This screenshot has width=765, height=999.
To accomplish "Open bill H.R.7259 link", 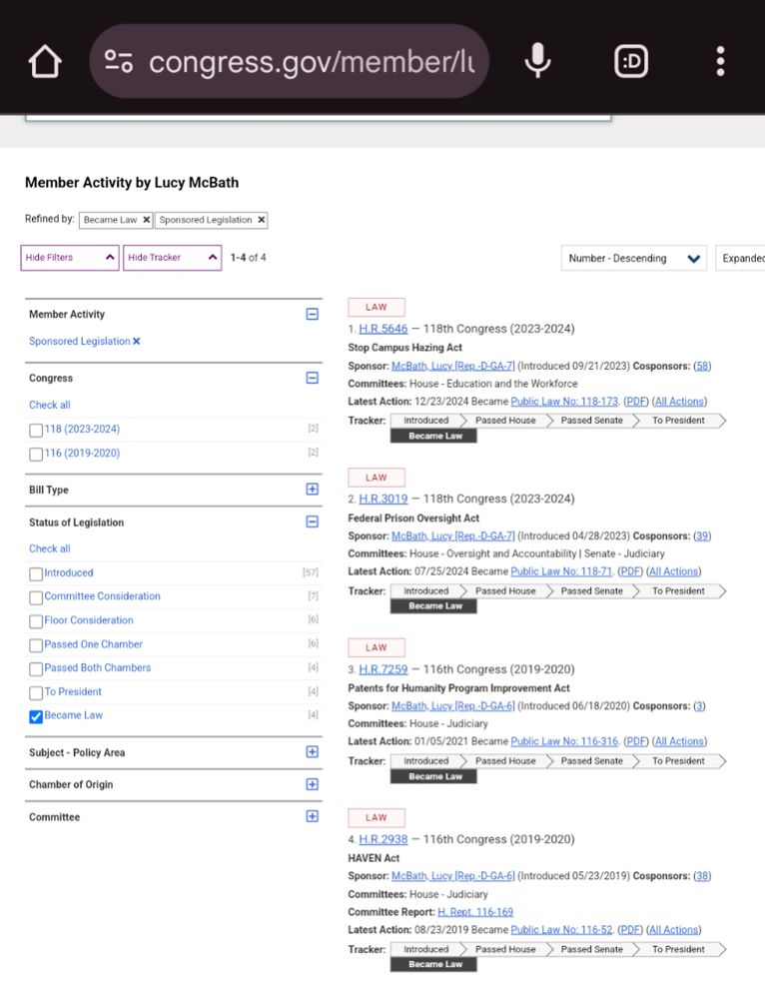I will pos(382,669).
